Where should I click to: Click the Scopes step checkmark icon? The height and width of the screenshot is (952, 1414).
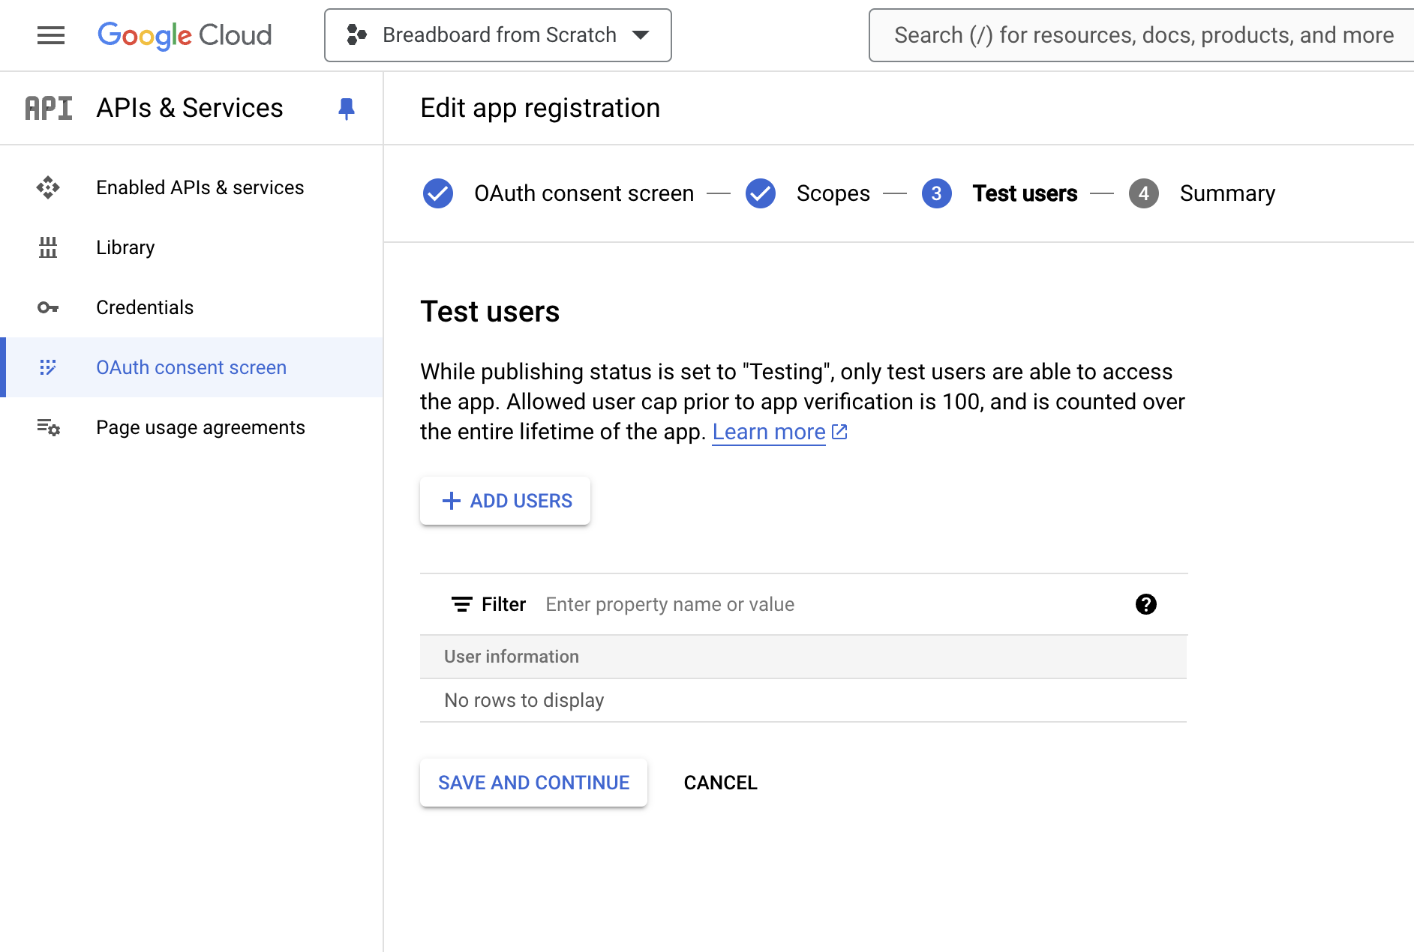(761, 193)
